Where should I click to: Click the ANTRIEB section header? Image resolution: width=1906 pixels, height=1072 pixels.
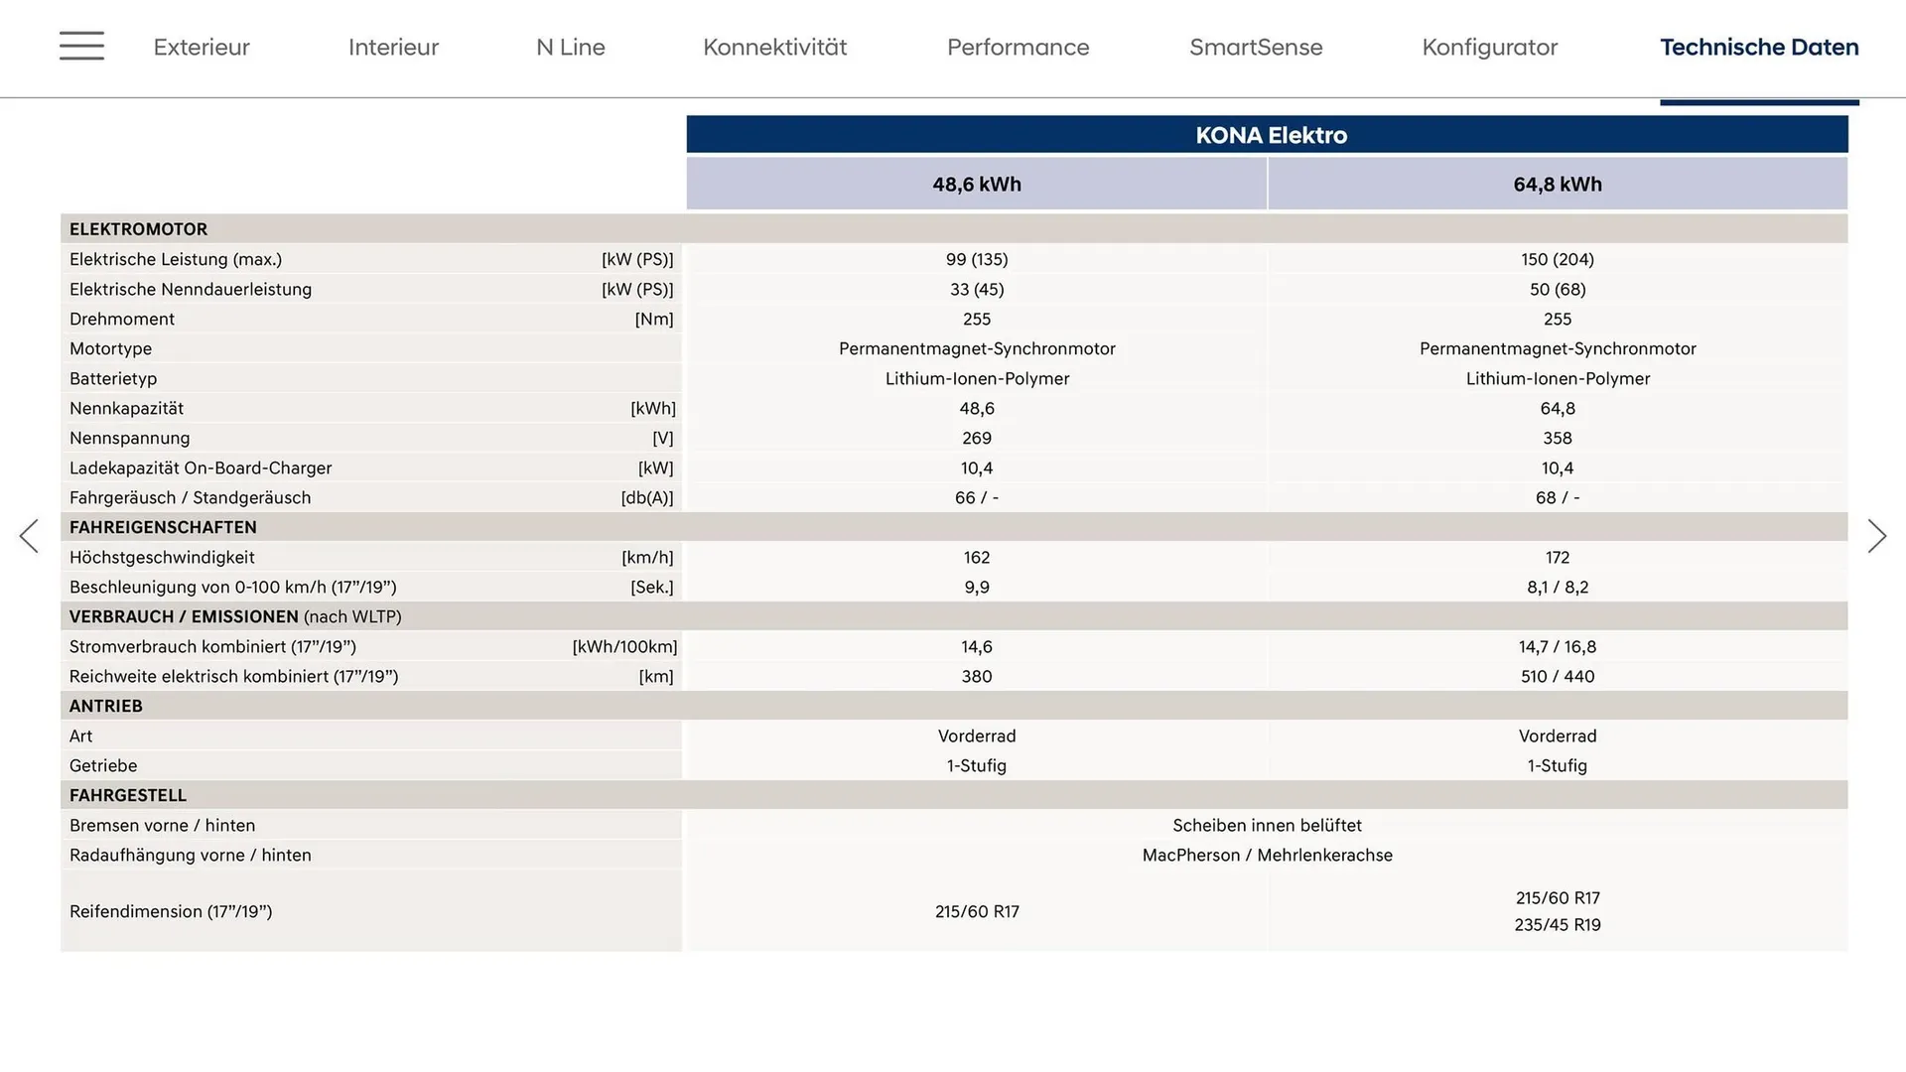click(105, 706)
